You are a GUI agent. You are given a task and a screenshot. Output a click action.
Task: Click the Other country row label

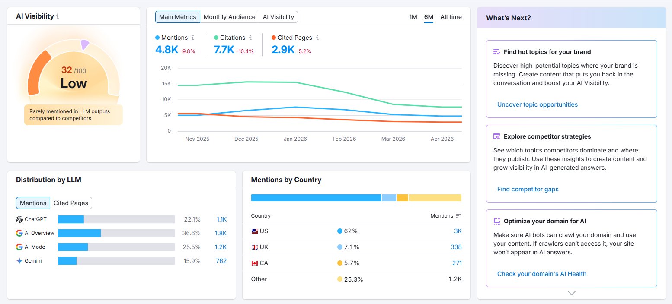click(x=259, y=279)
